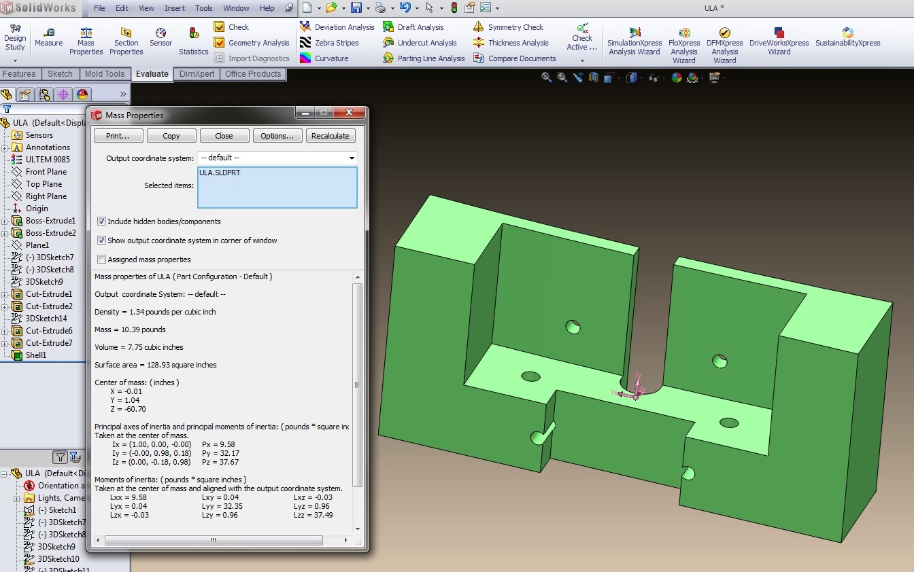Viewport: 914px width, 572px height.
Task: Click the Recalculate button
Action: click(x=331, y=136)
